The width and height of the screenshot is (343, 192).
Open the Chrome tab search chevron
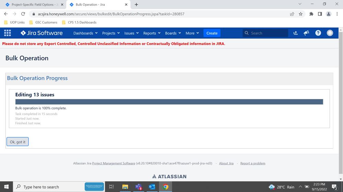[x=300, y=4]
